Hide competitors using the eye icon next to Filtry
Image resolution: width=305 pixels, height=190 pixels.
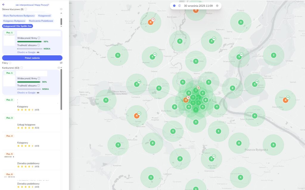(x=61, y=63)
